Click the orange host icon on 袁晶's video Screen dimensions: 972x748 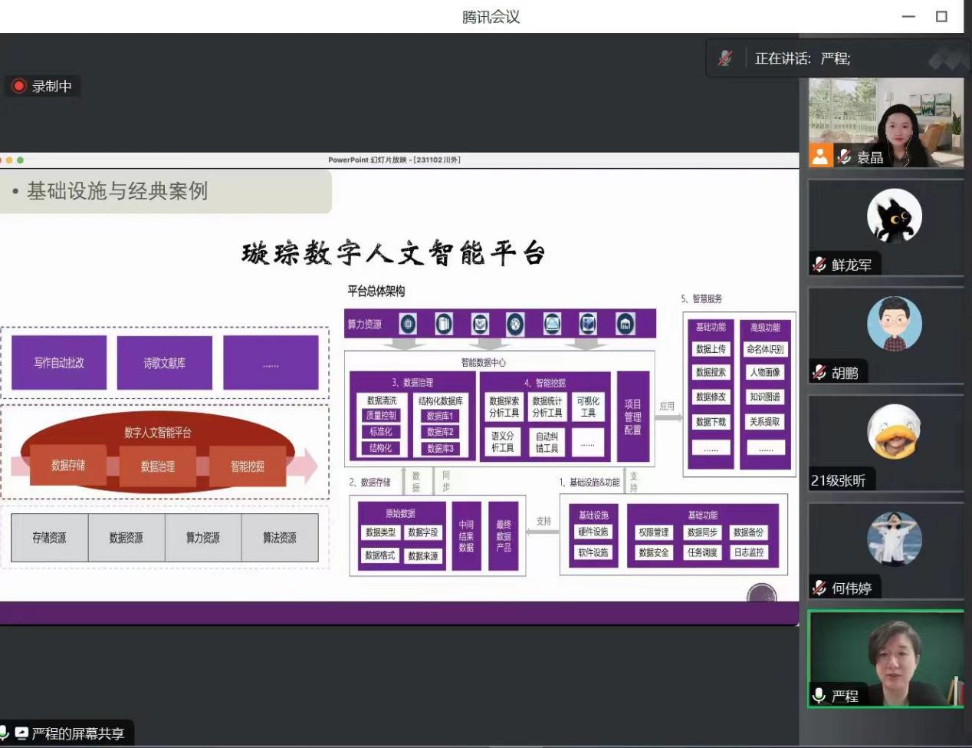pos(819,157)
